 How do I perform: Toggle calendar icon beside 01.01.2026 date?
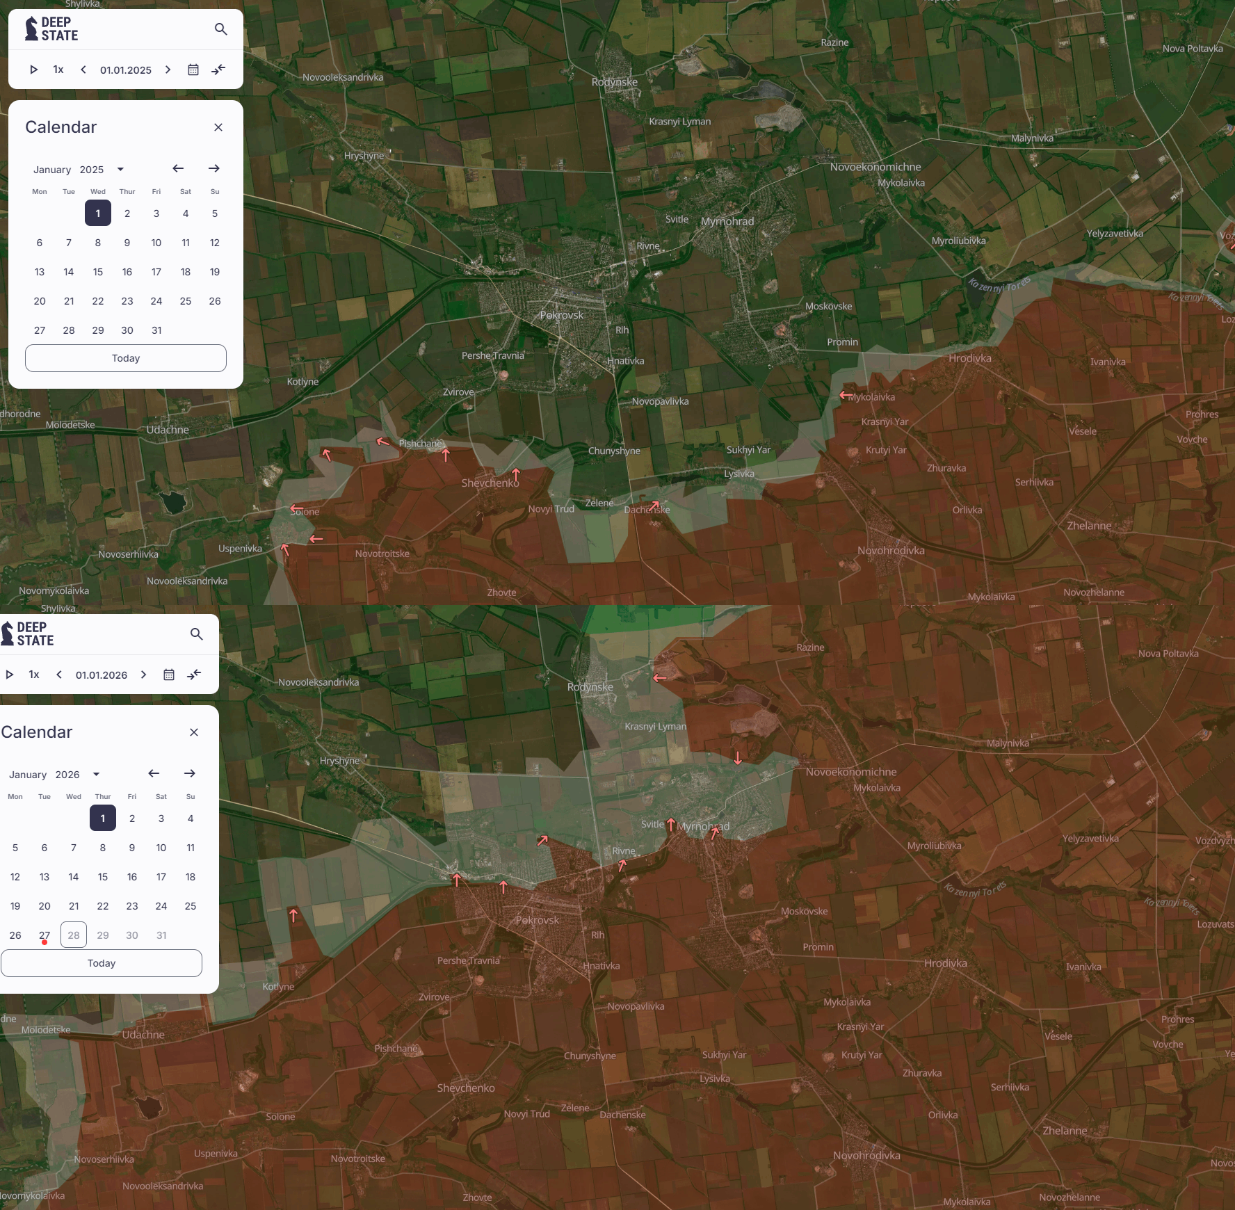point(169,675)
